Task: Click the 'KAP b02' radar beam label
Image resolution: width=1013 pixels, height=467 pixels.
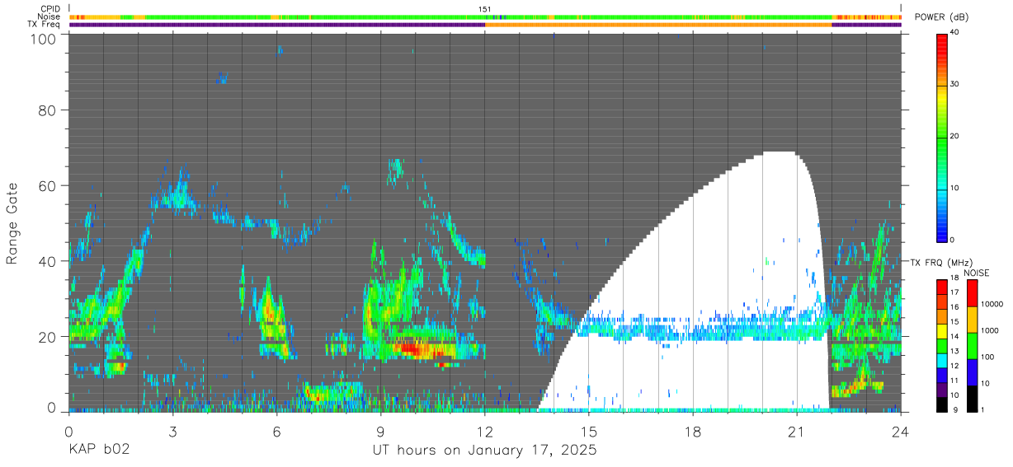Action: [x=98, y=451]
